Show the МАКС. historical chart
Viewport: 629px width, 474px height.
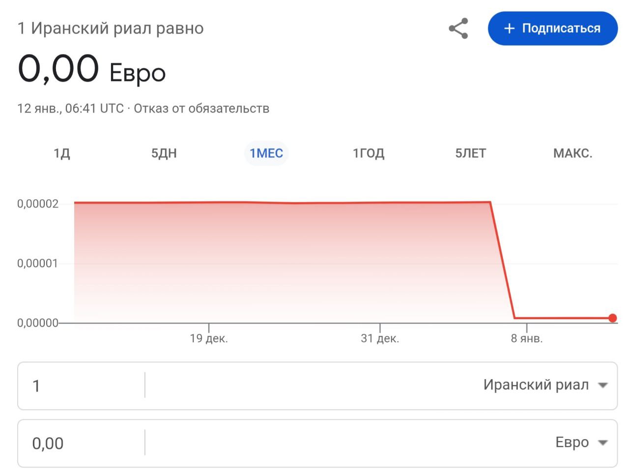point(573,153)
